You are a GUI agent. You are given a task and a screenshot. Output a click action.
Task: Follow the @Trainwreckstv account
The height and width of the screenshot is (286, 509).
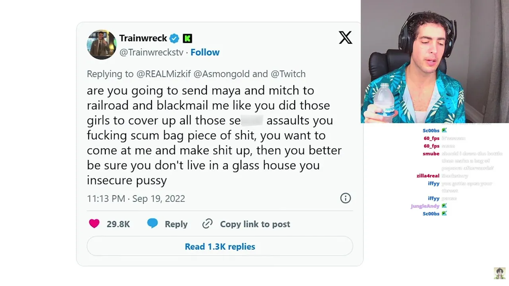pos(205,52)
